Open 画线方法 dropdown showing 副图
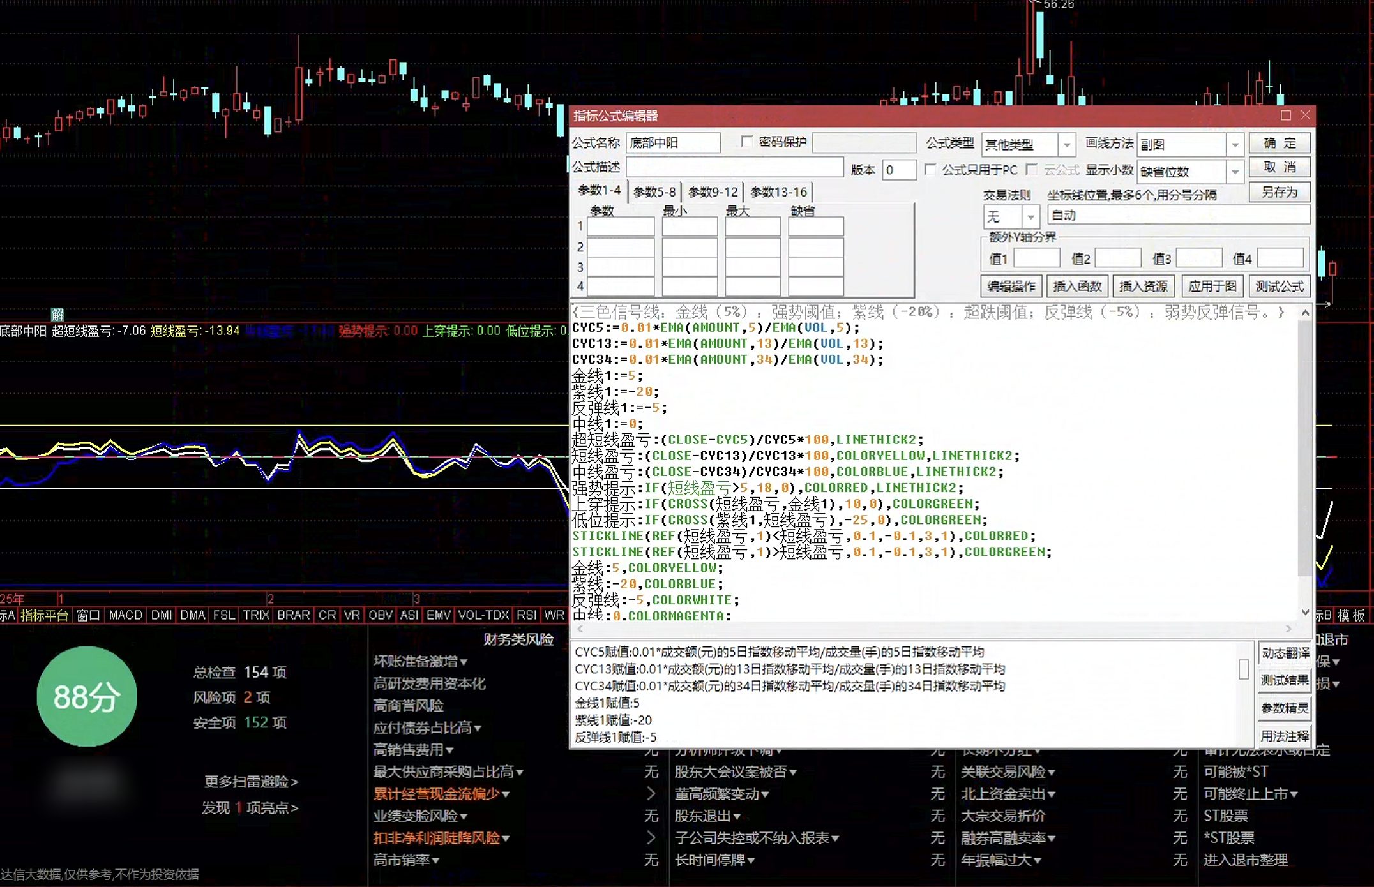 (1235, 145)
